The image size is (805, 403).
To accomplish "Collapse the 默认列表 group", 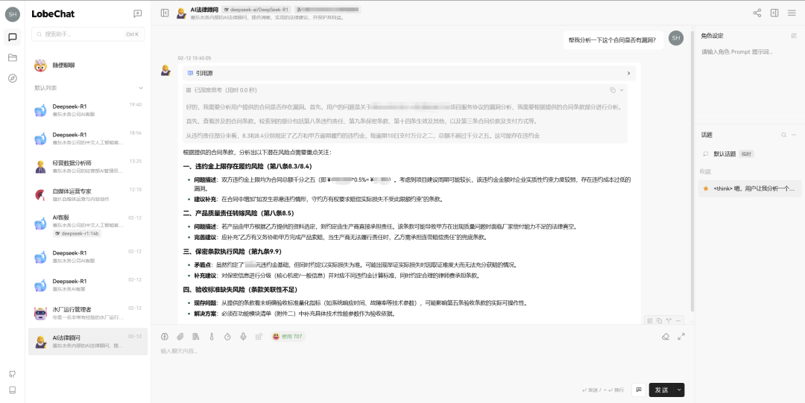I will (140, 88).
